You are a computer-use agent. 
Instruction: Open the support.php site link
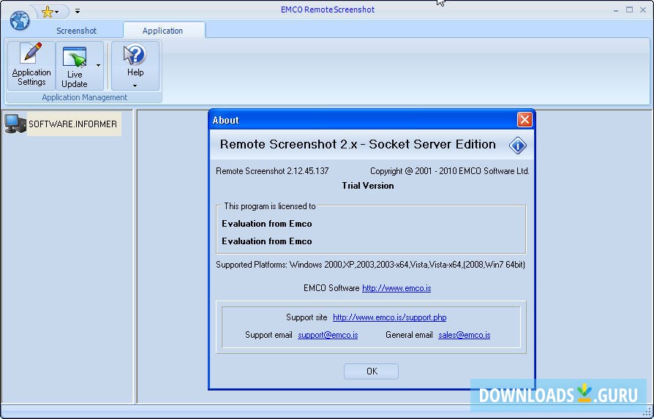point(390,317)
